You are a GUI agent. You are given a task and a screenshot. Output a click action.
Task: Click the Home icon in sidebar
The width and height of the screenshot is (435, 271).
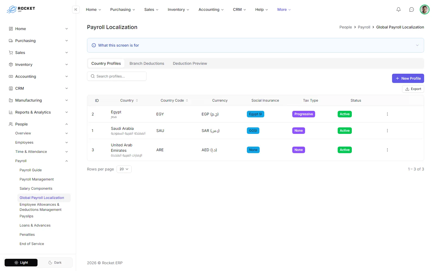(x=11, y=29)
